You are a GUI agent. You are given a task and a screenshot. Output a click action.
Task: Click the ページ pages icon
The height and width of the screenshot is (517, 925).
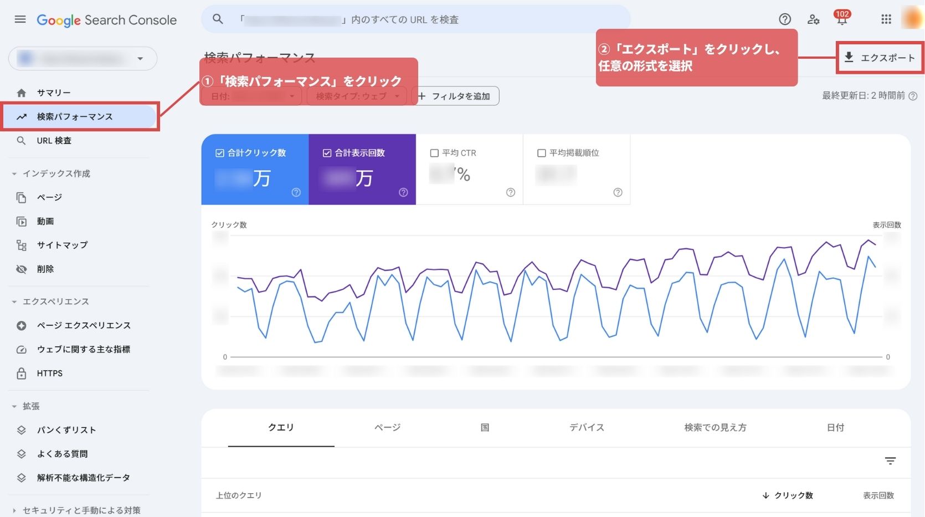click(22, 197)
